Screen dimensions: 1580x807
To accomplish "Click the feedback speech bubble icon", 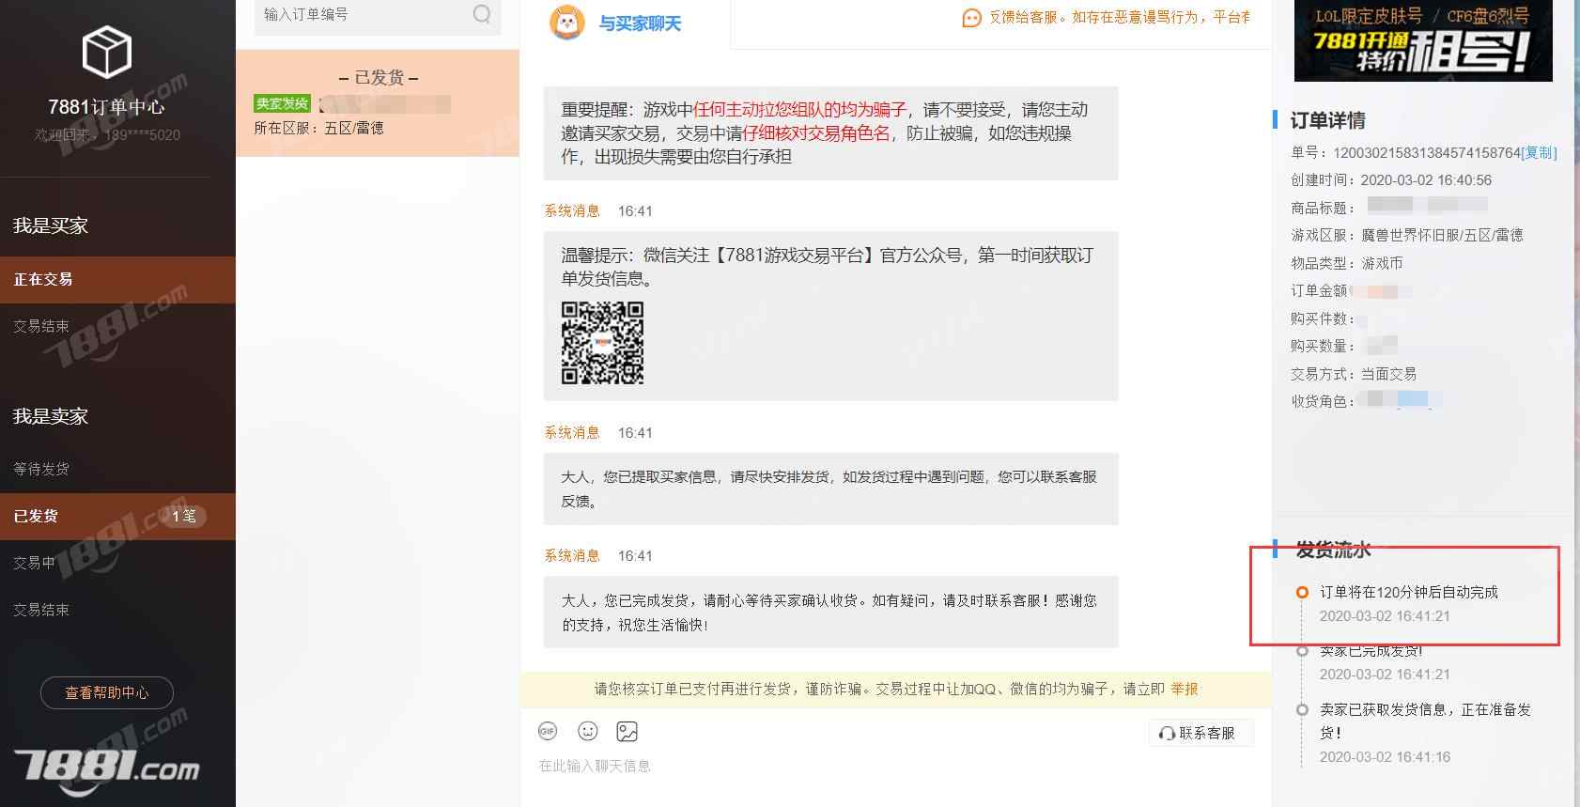I will coord(971,18).
